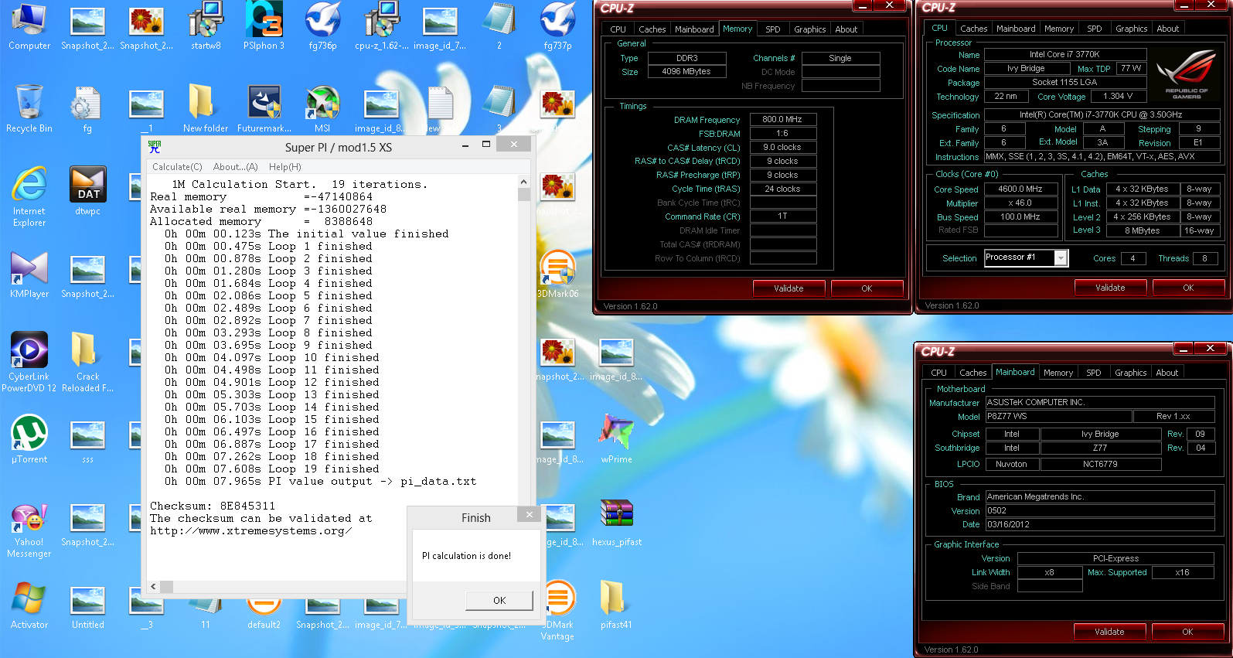Viewport: 1233px width, 658px height.
Task: Launch the Activator desktop icon
Action: [x=29, y=605]
